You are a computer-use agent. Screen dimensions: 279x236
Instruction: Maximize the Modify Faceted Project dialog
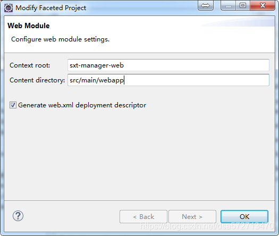pyautogui.click(x=243, y=6)
